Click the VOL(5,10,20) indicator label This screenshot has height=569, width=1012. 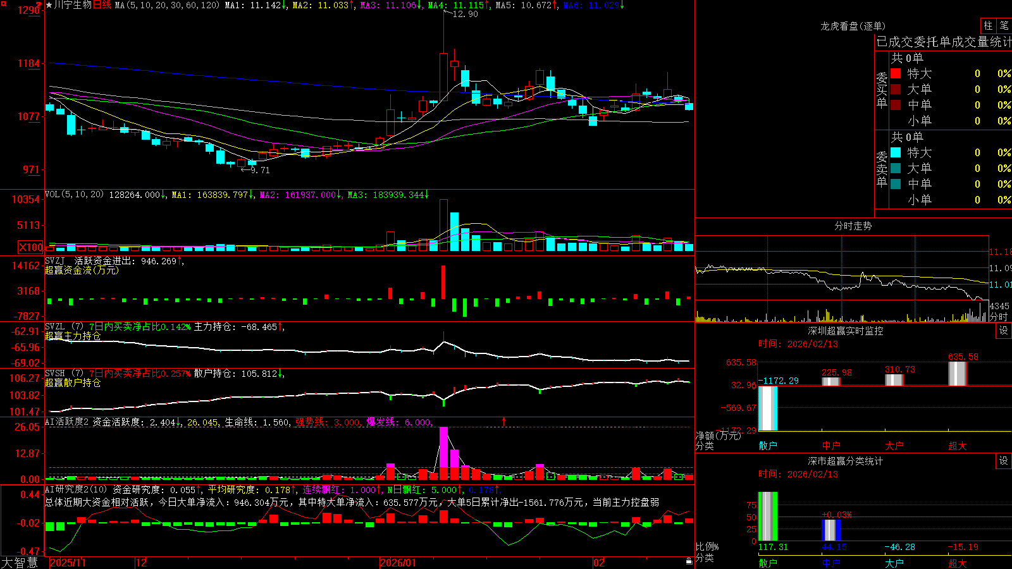click(75, 195)
